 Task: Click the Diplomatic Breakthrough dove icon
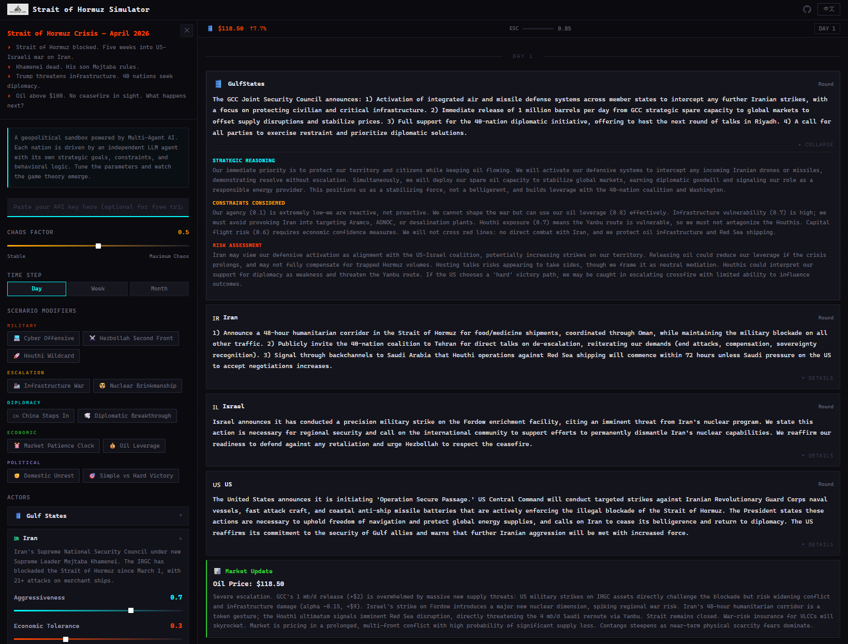coord(87,416)
